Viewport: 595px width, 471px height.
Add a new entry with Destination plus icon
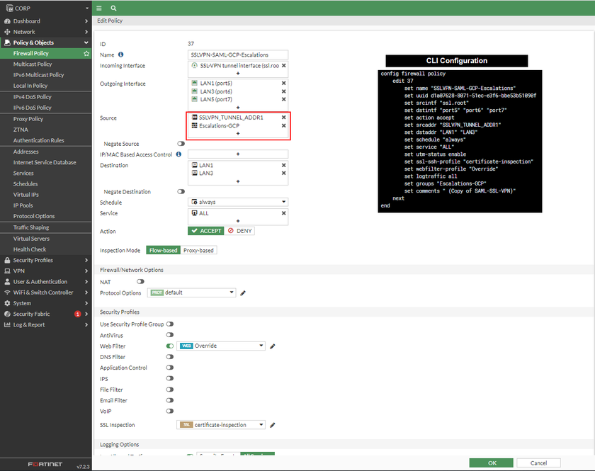[237, 181]
